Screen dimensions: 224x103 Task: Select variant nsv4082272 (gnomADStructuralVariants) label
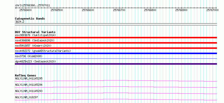[x=43, y=51]
